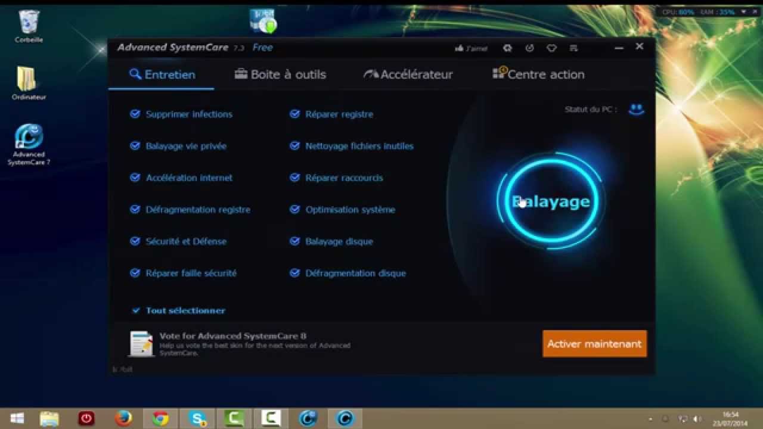Open the Entretien tab
Screen dimensions: 763x429
tap(162, 74)
